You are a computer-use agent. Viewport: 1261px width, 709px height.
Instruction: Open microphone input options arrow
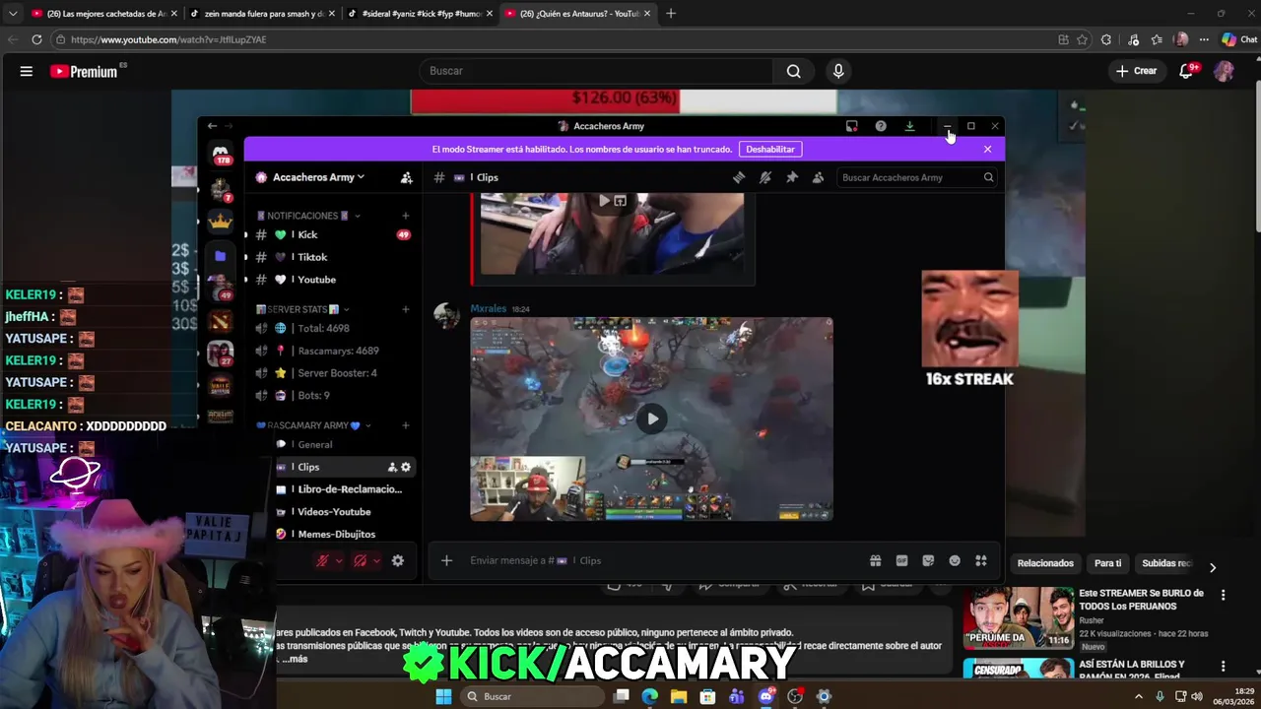pyautogui.click(x=339, y=560)
